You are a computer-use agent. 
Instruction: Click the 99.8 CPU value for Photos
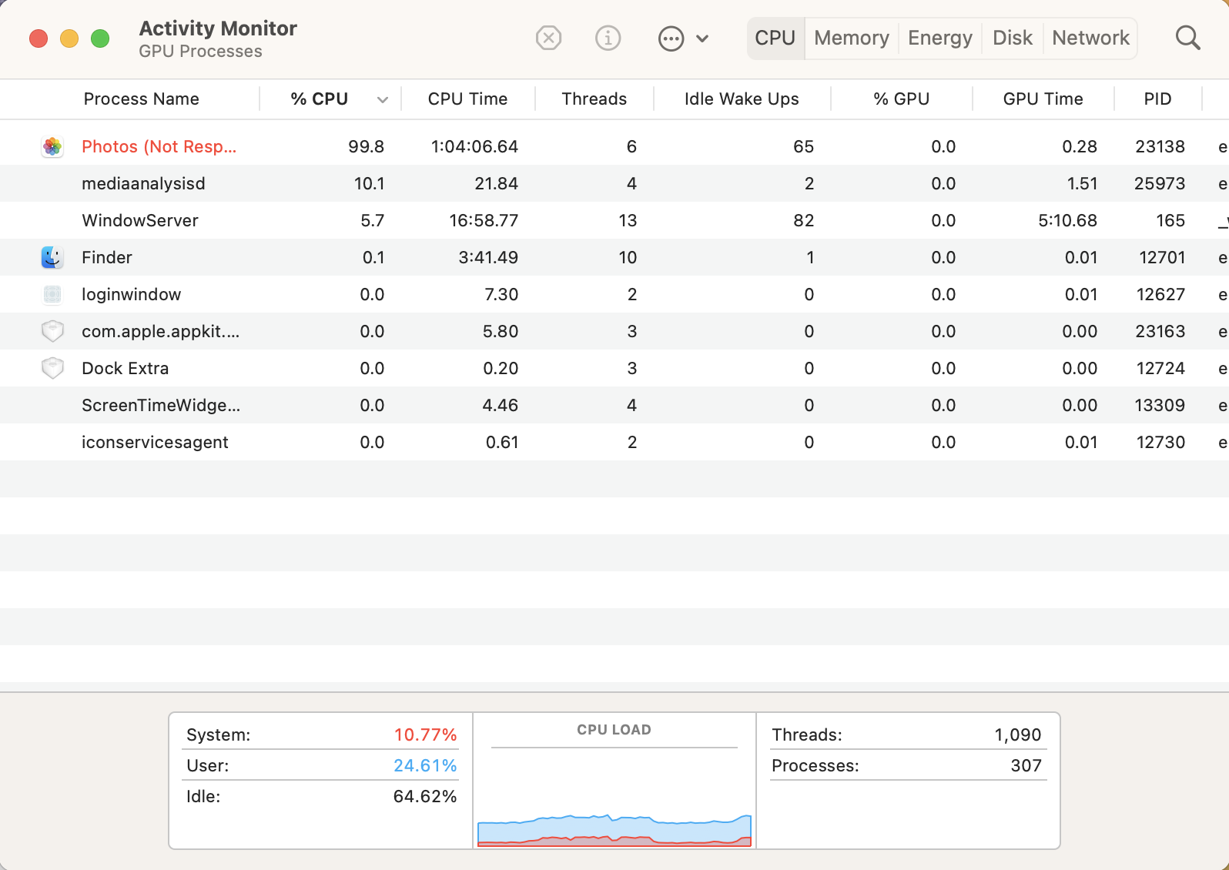pos(366,146)
